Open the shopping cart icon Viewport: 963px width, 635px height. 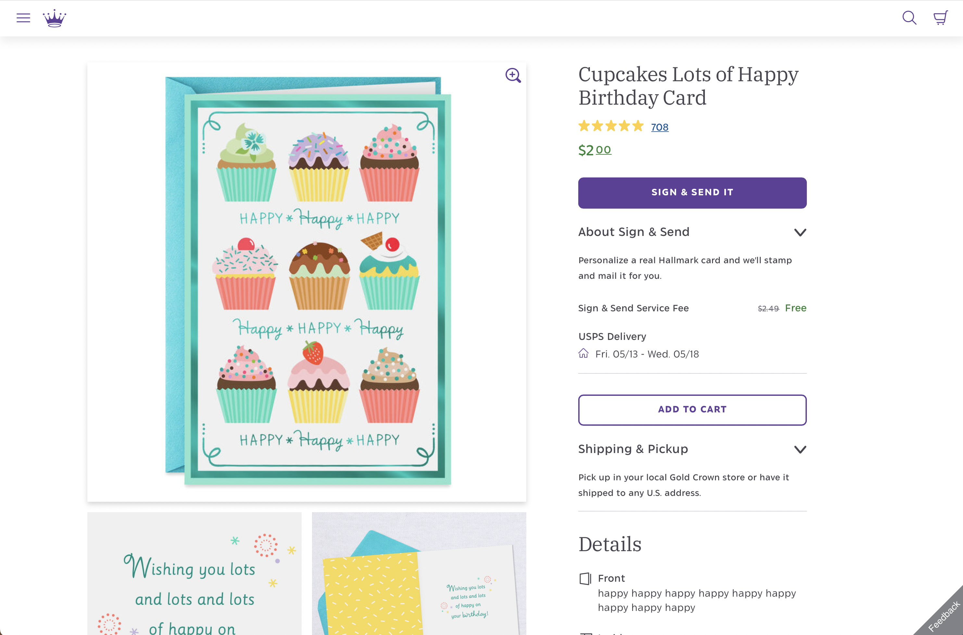coord(940,18)
